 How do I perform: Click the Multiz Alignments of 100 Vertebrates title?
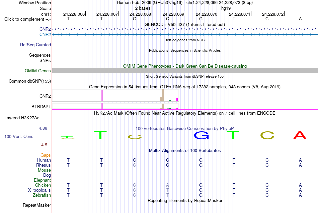coord(185,150)
